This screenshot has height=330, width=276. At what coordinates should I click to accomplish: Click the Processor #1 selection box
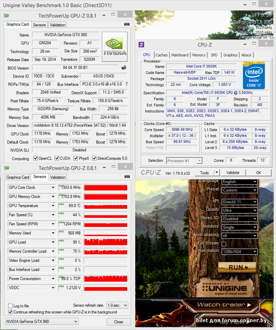[184, 160]
